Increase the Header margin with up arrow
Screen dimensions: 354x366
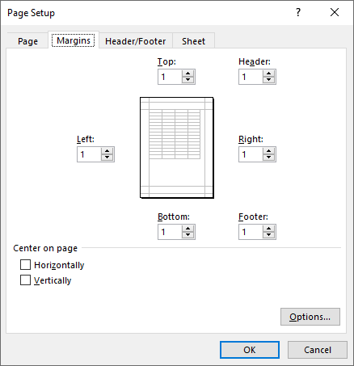coord(268,74)
